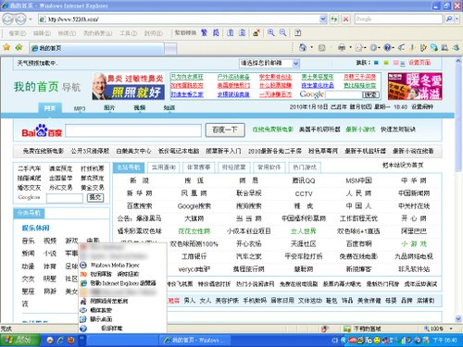Viewport: 463px width, 347px height.
Task: Open the Tools (工具) menu
Action: [128, 33]
